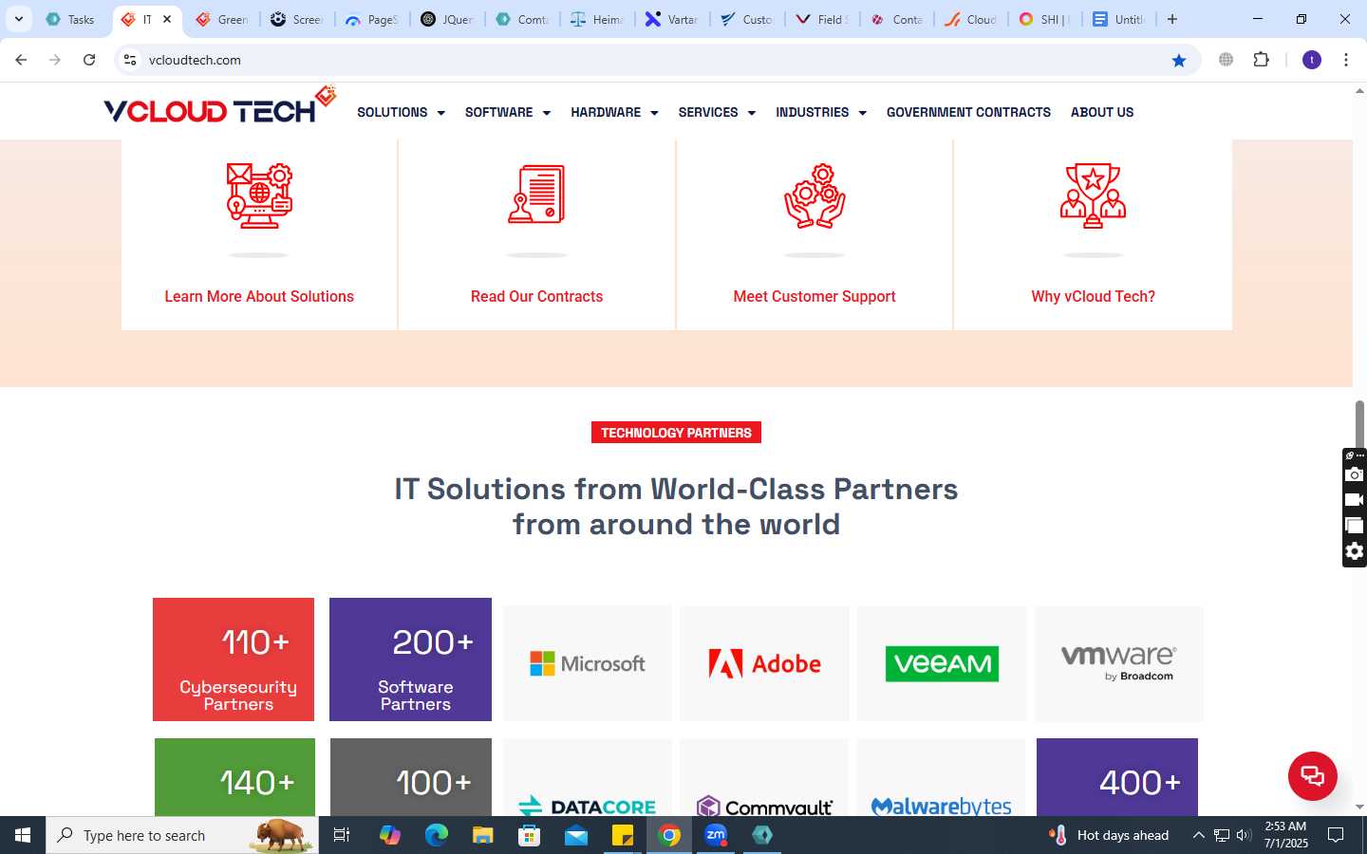Open the tab search dropdown arrow
1367x854 pixels.
(x=18, y=19)
